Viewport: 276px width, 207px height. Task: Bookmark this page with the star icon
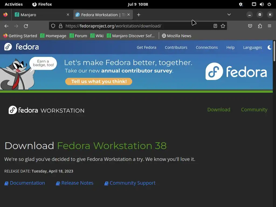(223, 26)
